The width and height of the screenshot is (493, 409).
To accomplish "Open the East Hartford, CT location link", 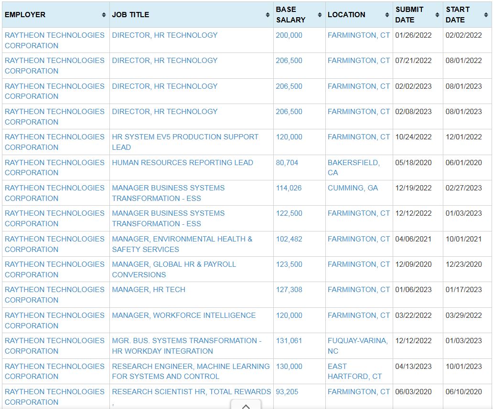I will (x=354, y=371).
